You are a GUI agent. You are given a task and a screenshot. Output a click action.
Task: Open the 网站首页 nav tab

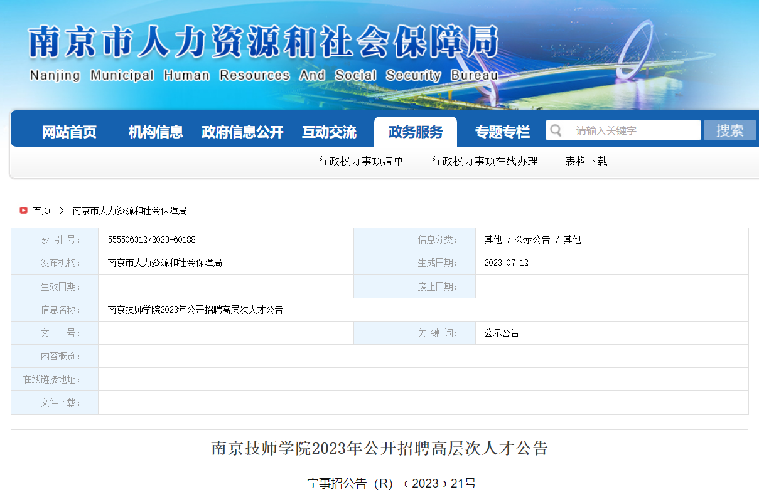(x=70, y=132)
